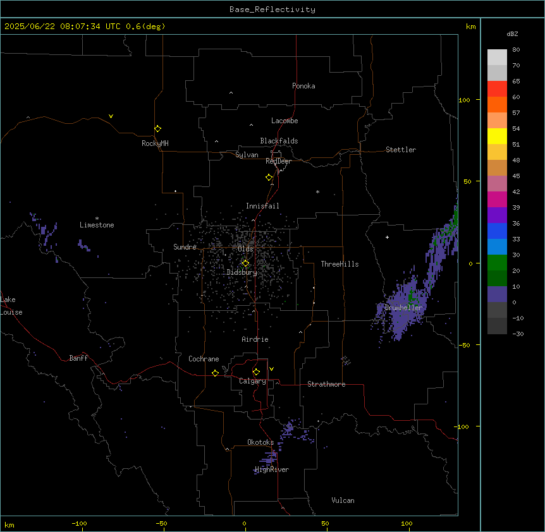Click the Sylvan label
The image size is (545, 532).
point(247,155)
